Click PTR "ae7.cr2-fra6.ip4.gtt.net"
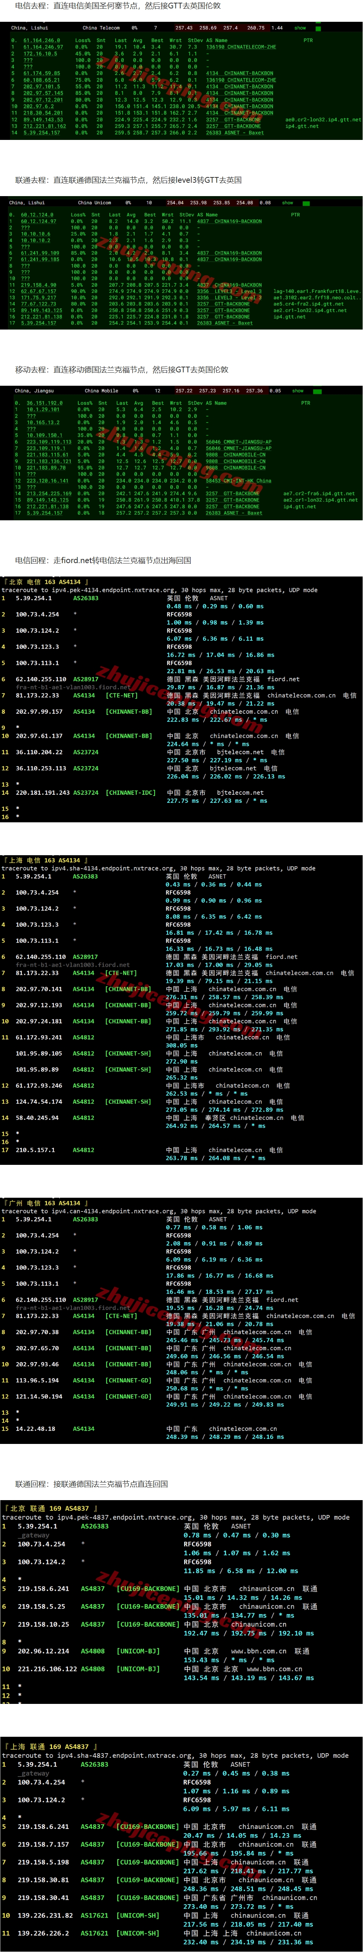 [319, 493]
